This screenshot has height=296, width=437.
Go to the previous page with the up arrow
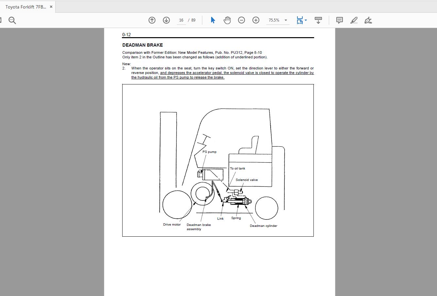152,20
